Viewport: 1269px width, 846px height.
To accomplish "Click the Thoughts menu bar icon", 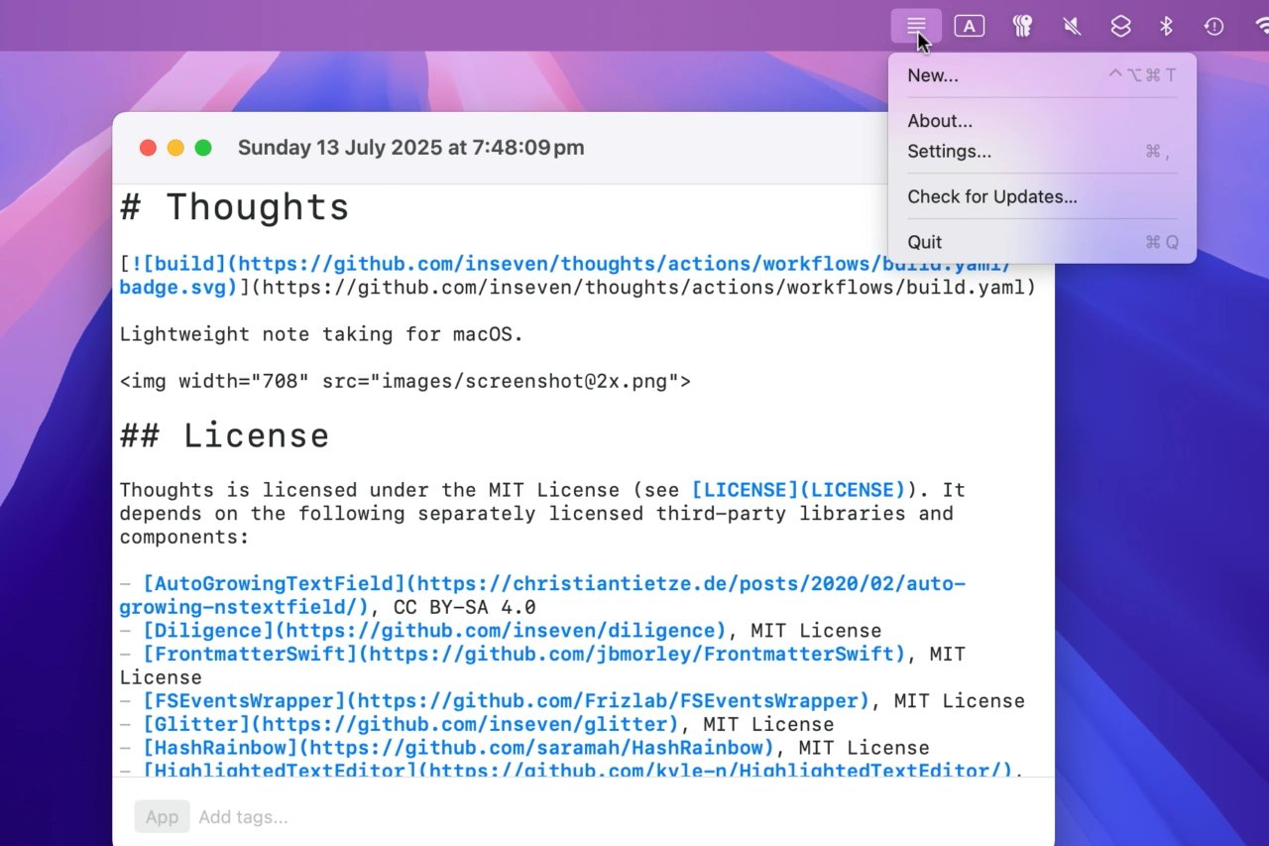I will 916,26.
